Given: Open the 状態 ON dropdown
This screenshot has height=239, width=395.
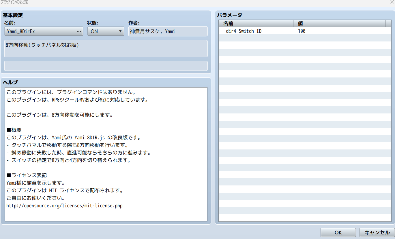Looking at the screenshot, I should 106,31.
